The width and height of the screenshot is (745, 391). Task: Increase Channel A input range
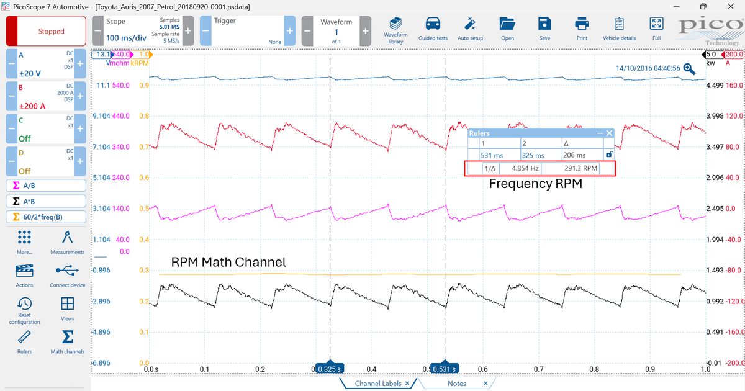coord(80,64)
